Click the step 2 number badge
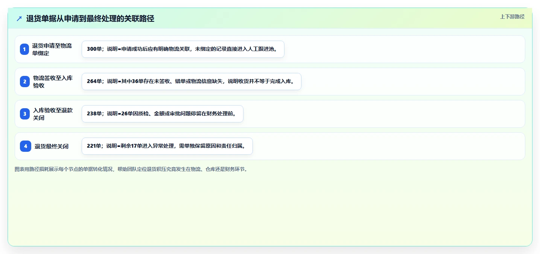Image resolution: width=540 pixels, height=254 pixels. coord(24,82)
